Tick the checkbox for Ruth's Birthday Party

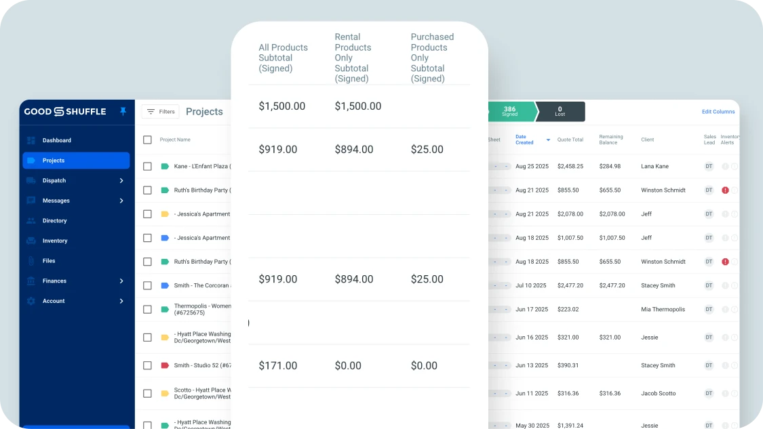(147, 190)
